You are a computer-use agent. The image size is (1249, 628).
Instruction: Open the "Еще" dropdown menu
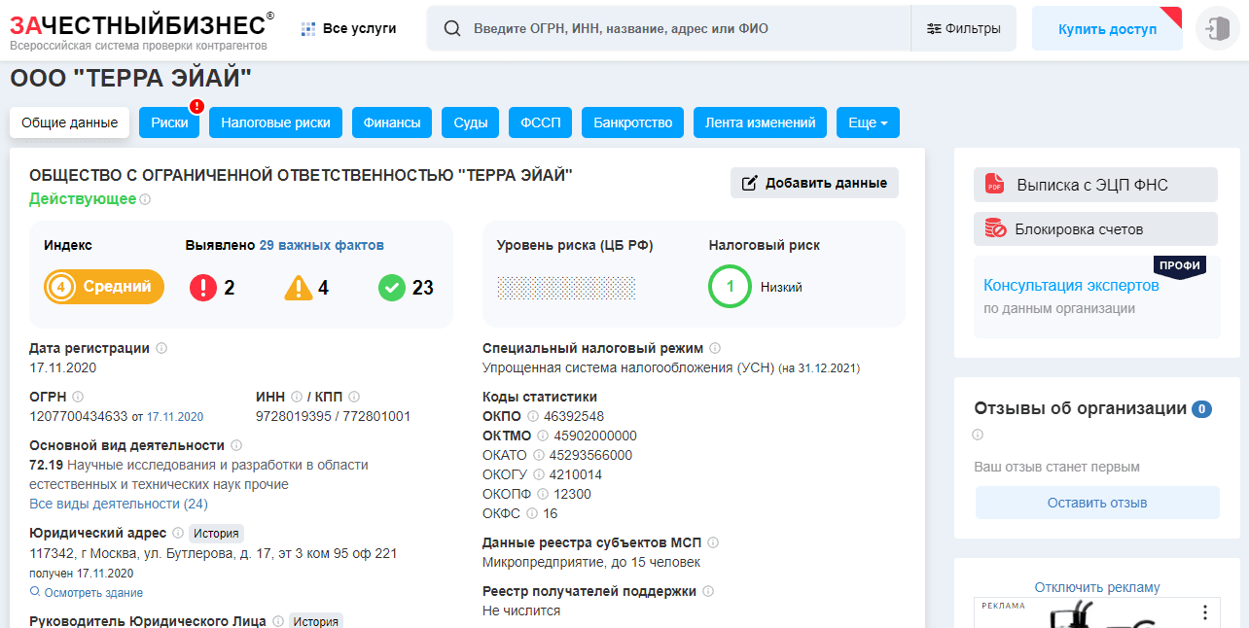point(867,122)
